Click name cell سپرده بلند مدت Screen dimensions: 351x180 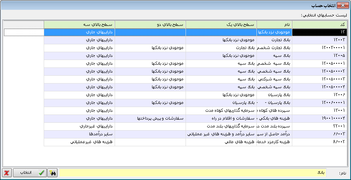275,126
